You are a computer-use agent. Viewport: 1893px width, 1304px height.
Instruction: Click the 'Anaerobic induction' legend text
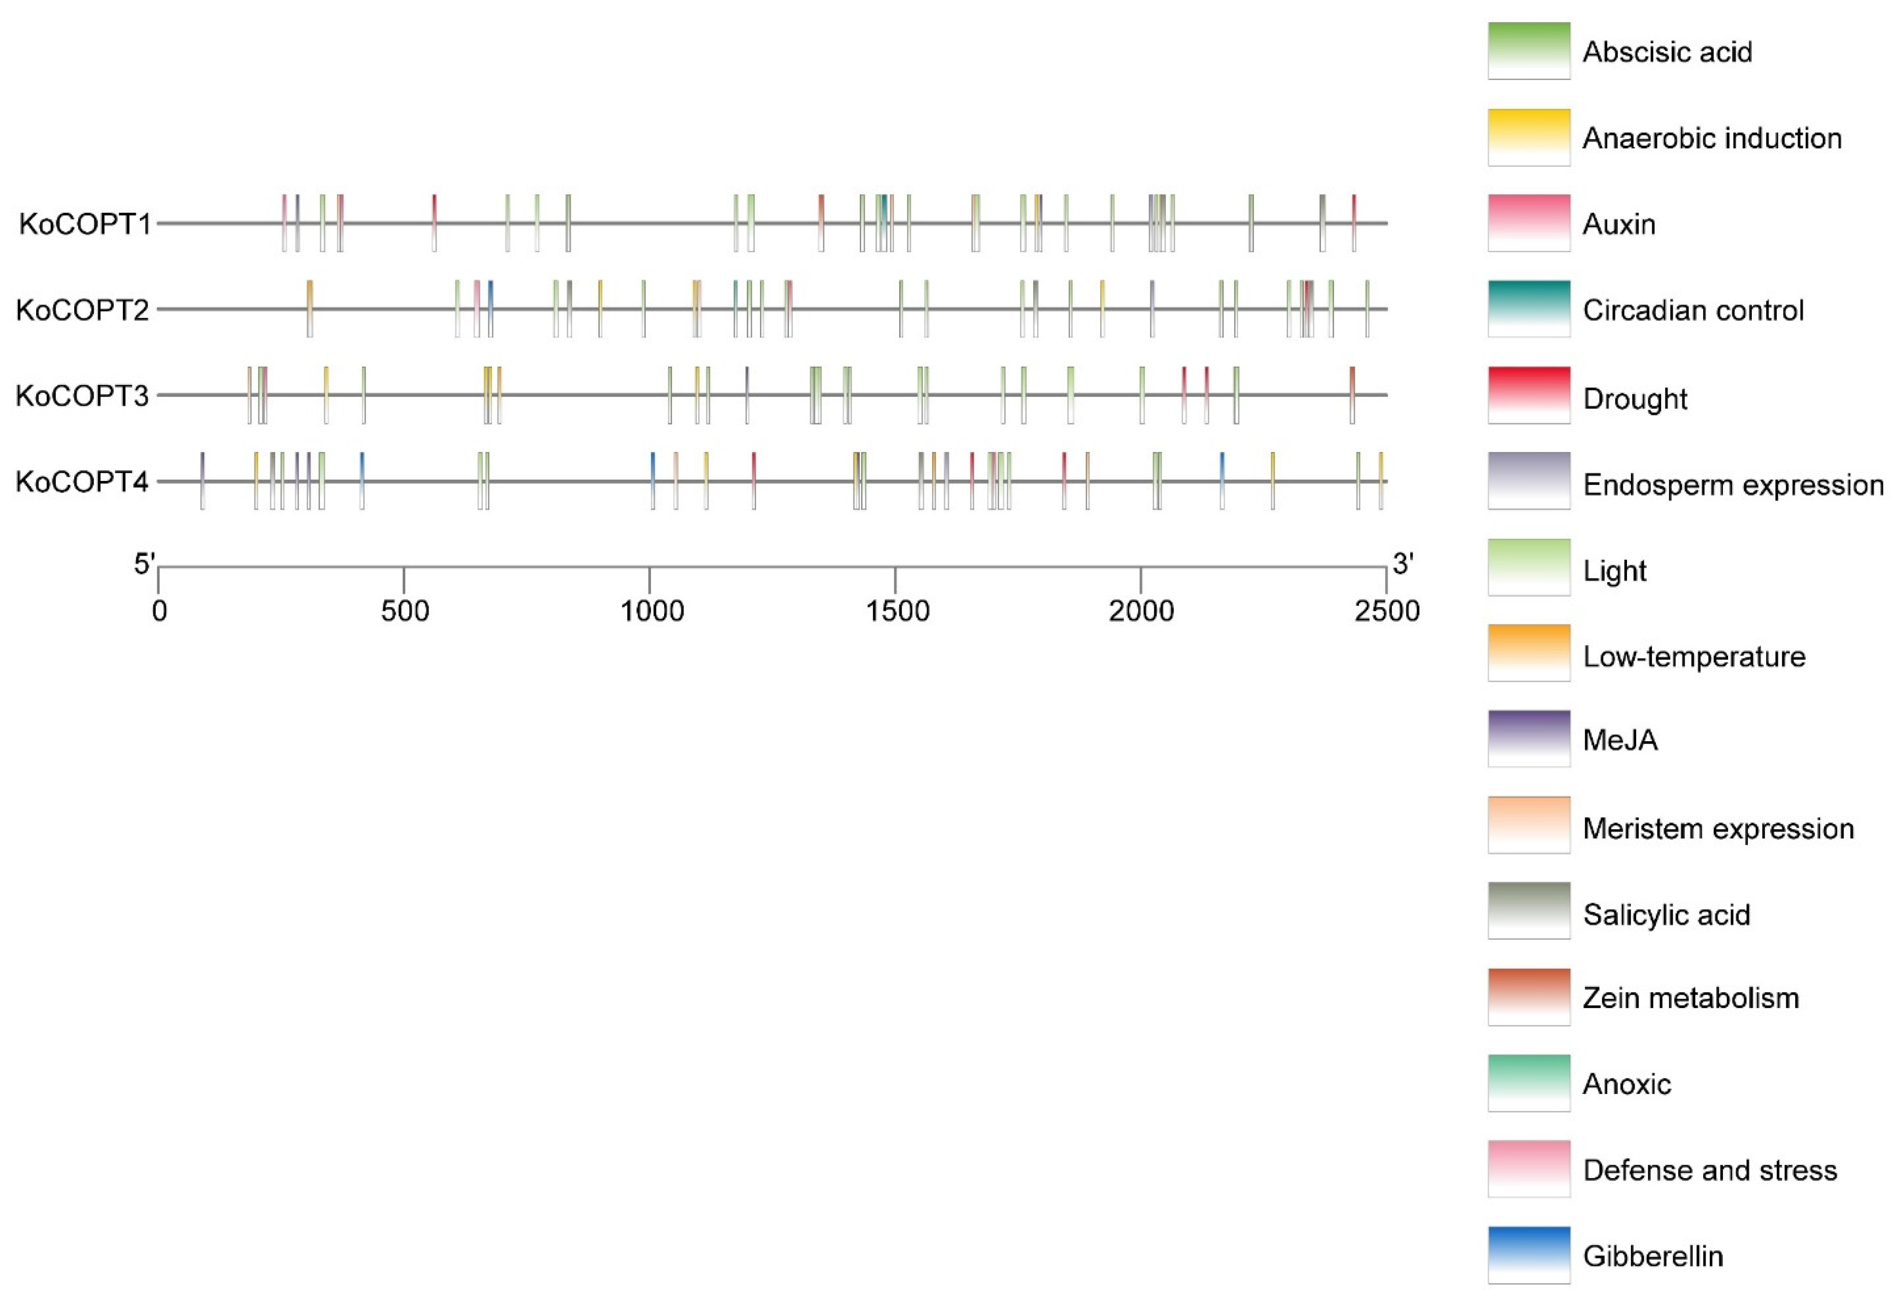pos(1712,138)
